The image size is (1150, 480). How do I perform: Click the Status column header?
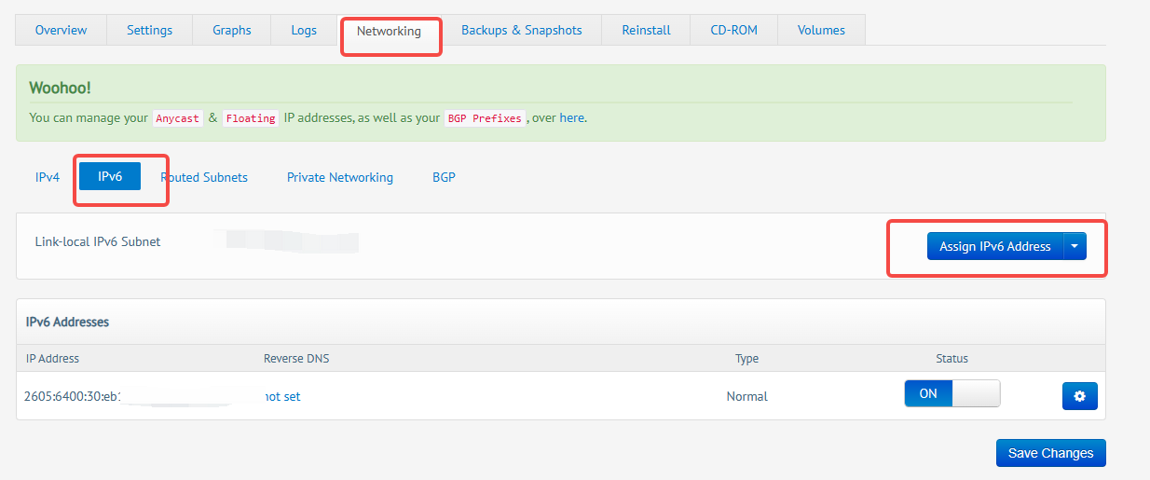pos(951,358)
